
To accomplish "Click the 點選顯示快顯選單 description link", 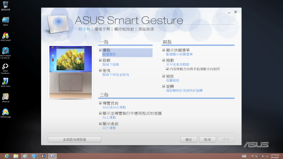I will point(180,54).
